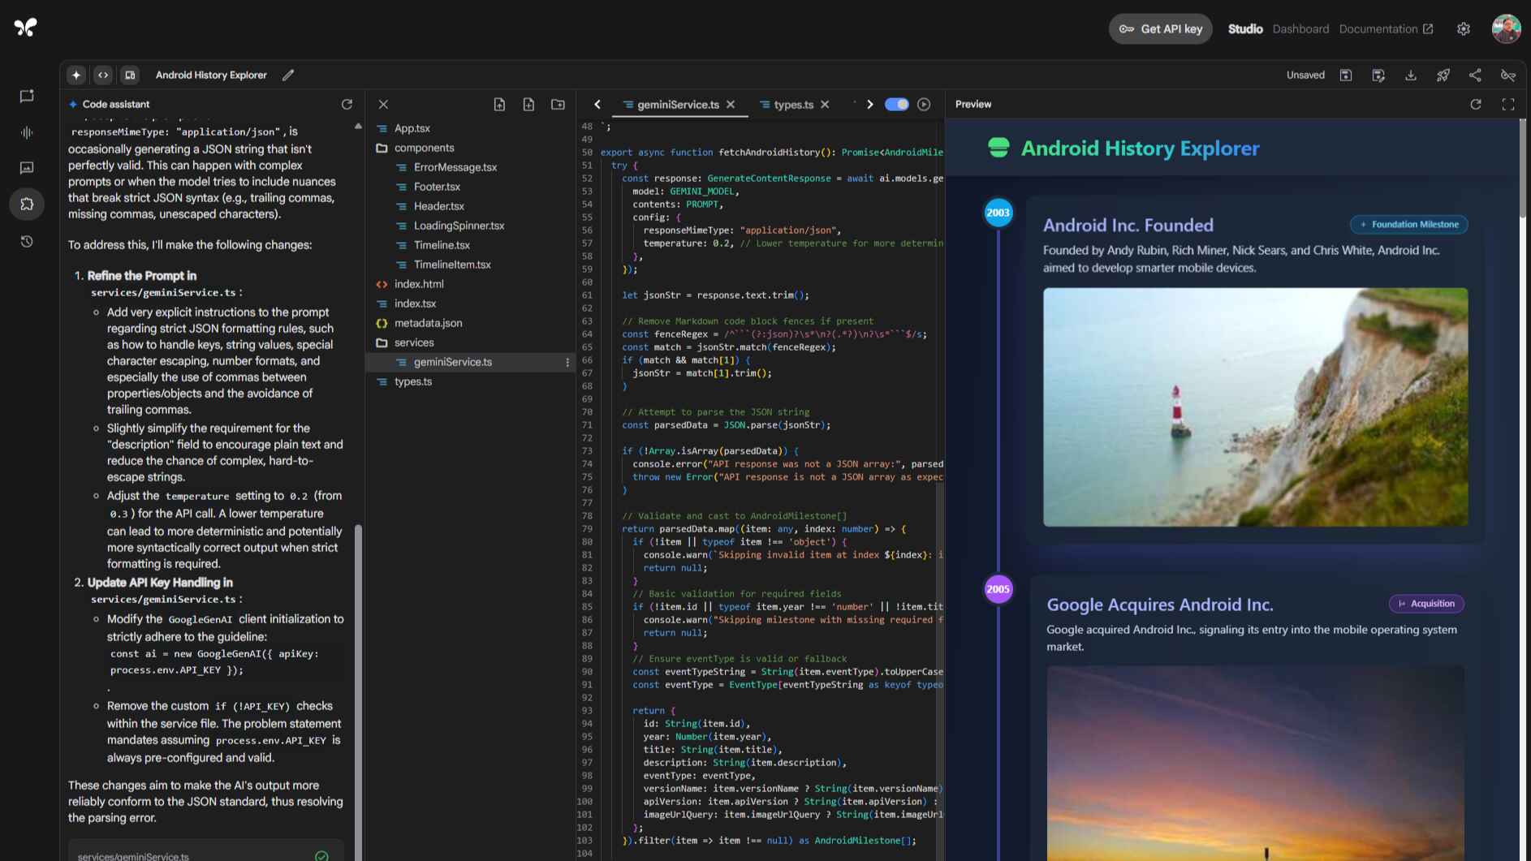Image resolution: width=1531 pixels, height=861 pixels.
Task: Select the Build apps sidebar icon
Action: point(27,204)
